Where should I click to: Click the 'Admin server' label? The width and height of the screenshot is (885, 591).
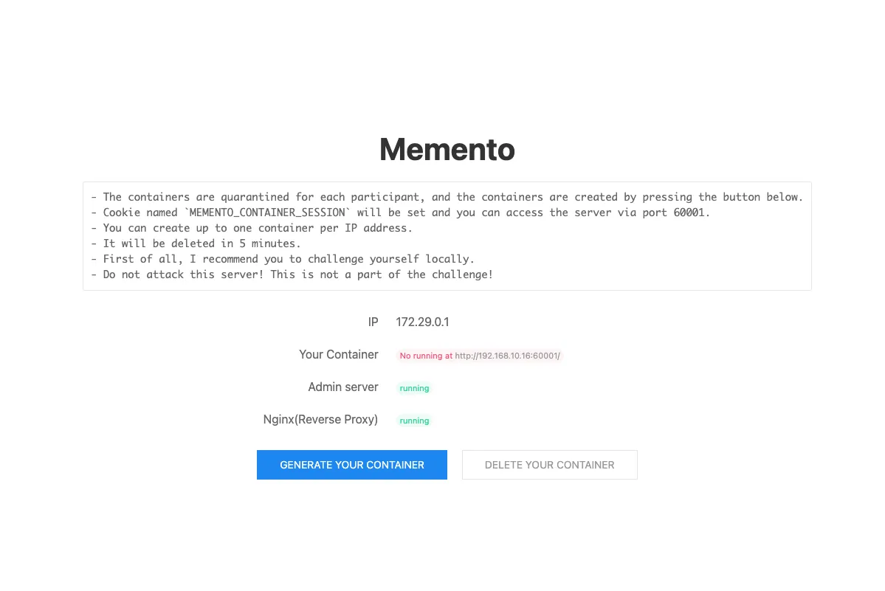[x=342, y=387]
